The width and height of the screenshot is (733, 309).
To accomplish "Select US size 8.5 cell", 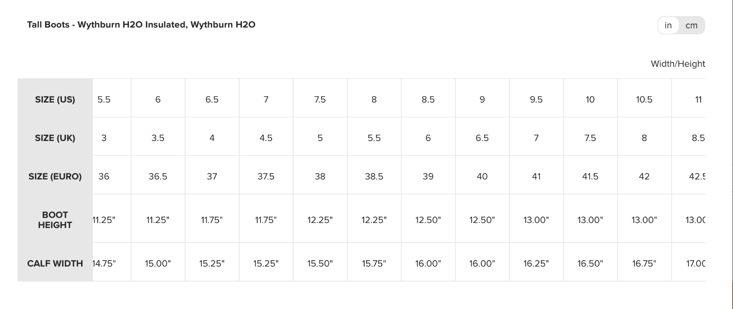I will click(x=428, y=99).
